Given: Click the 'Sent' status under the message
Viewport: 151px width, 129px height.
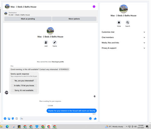Looking at the screenshot, I should (94, 114).
